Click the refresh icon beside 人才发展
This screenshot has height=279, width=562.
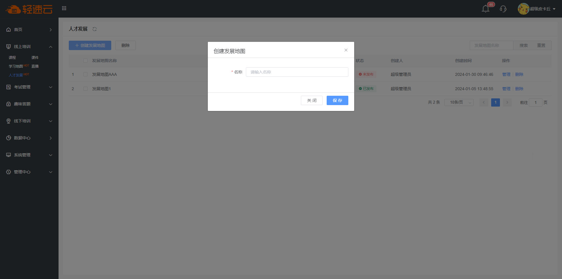(95, 29)
